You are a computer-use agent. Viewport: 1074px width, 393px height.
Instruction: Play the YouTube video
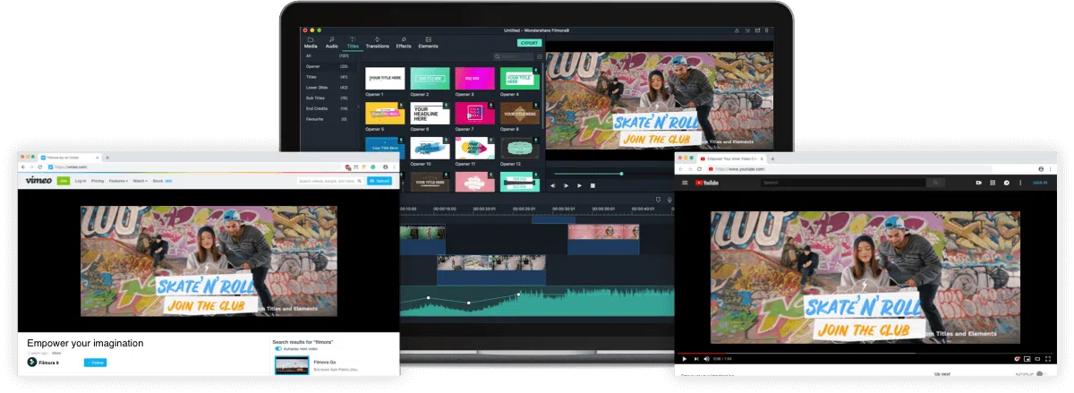pos(685,359)
